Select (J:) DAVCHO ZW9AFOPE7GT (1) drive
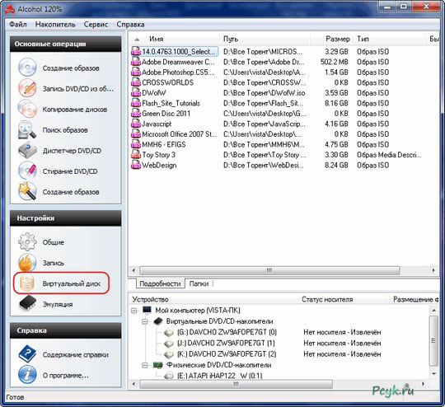Image resolution: width=445 pixels, height=407 pixels. point(226,343)
